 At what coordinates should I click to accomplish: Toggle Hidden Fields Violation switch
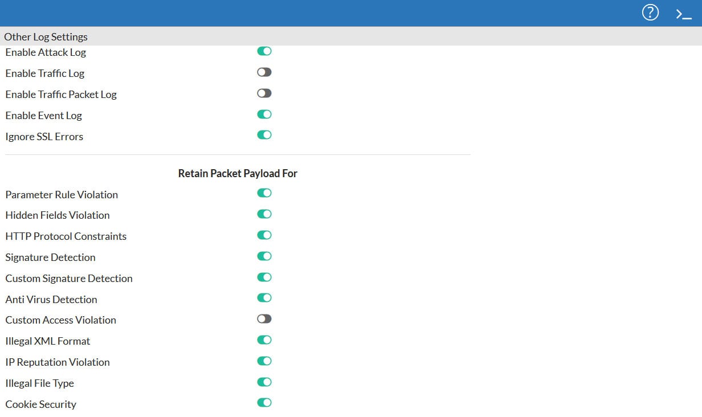point(264,214)
